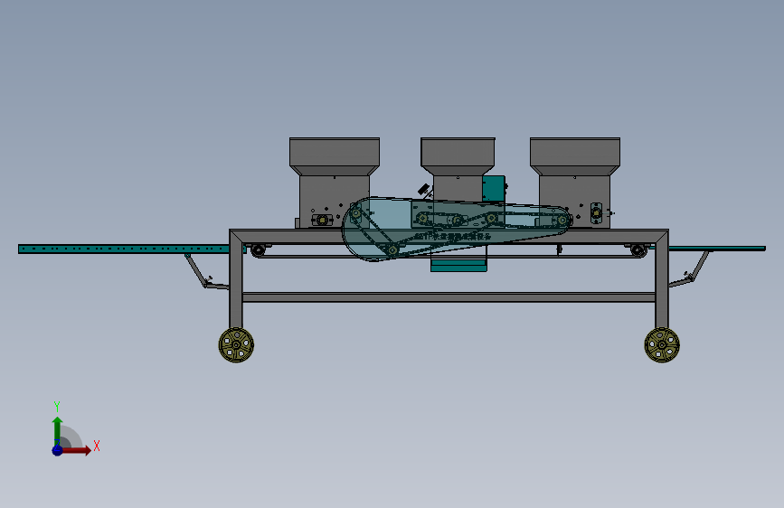Click the Y label on the triad
This screenshot has height=508, width=784.
click(x=57, y=407)
